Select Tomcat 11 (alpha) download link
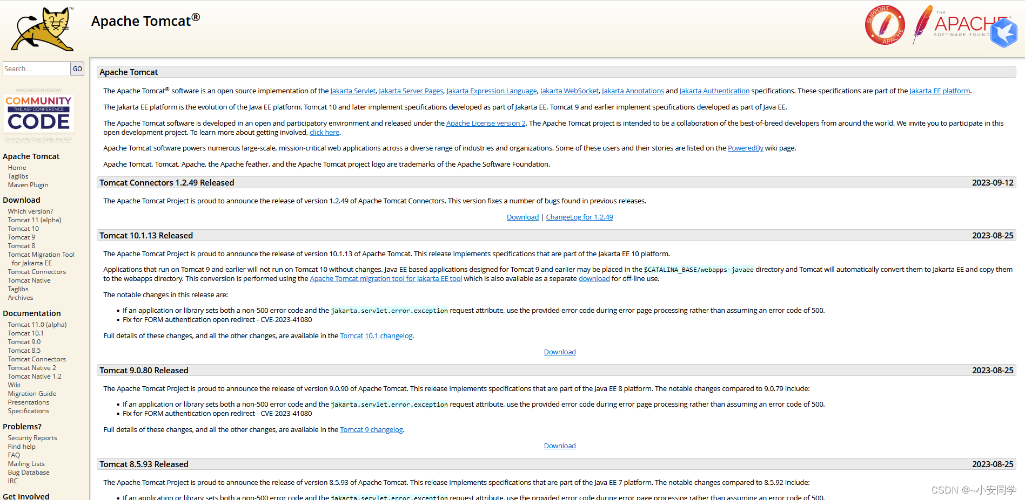The height and width of the screenshot is (500, 1025). pos(35,220)
